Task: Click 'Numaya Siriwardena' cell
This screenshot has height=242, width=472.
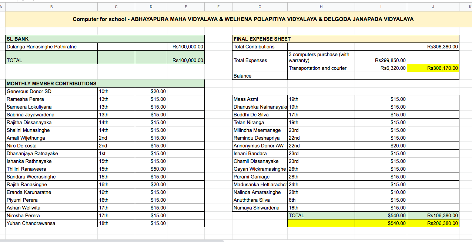Action: pyautogui.click(x=260, y=208)
